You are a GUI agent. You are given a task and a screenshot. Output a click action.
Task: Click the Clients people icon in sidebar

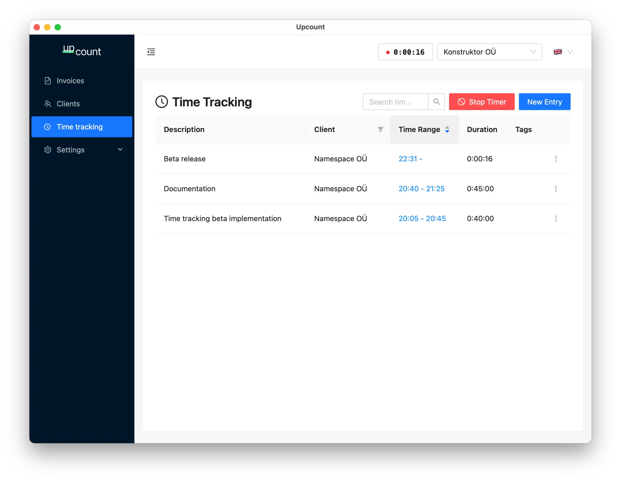tap(48, 104)
